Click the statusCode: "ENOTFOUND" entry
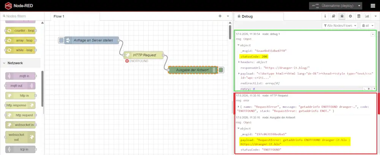This screenshot has height=155, width=380. 261,150
